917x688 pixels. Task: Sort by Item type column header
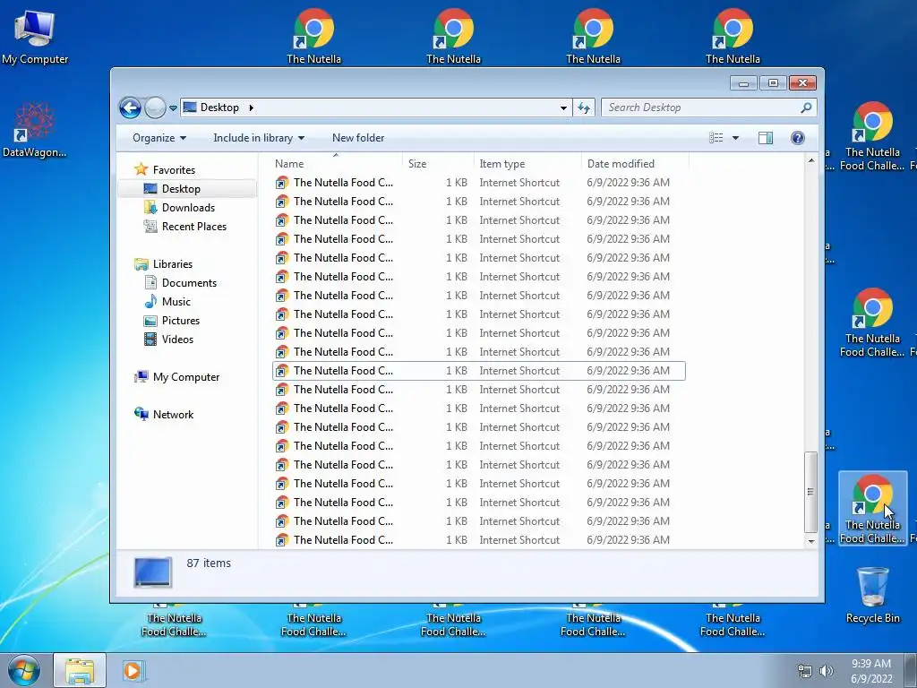527,164
